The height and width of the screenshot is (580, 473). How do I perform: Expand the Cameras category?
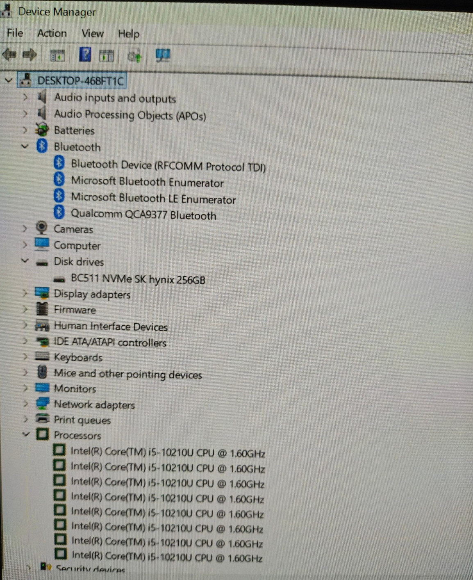tap(25, 228)
